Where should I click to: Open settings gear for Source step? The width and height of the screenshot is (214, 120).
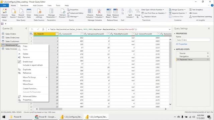pos(208,53)
